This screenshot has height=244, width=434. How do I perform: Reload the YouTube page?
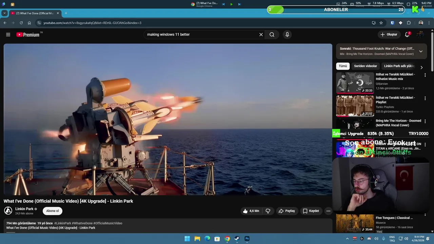click(21, 23)
